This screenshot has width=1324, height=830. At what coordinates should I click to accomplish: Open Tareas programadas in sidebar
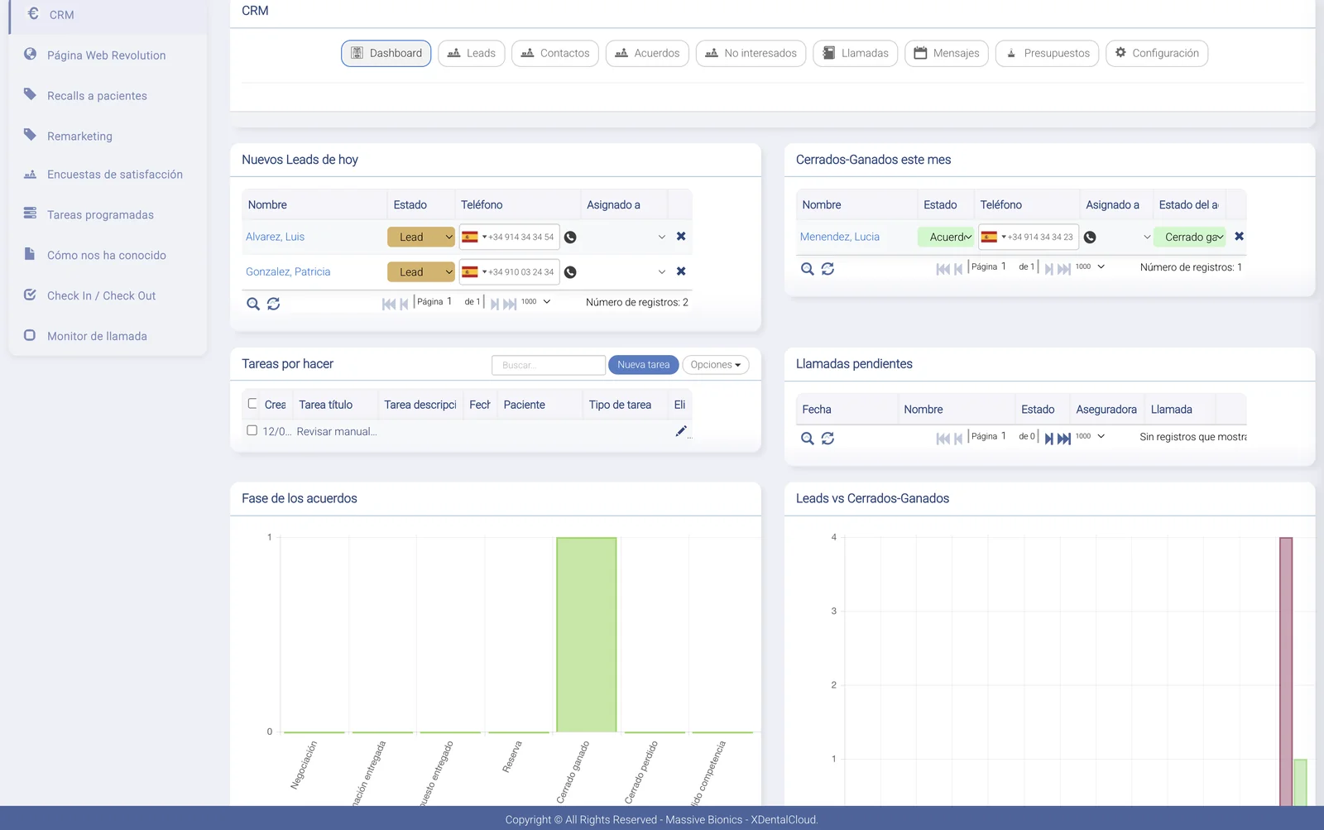(x=100, y=215)
